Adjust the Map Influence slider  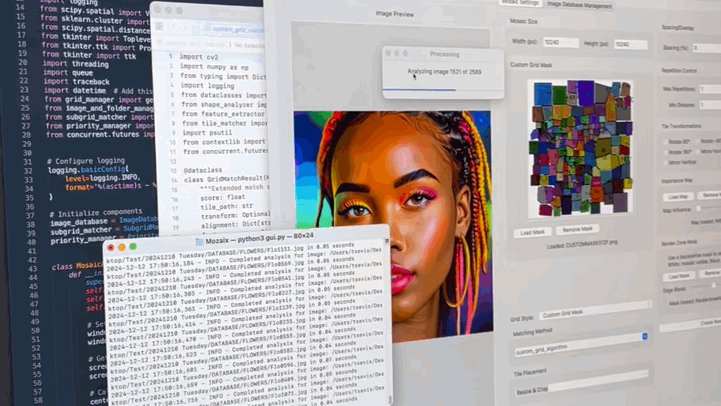(698, 208)
